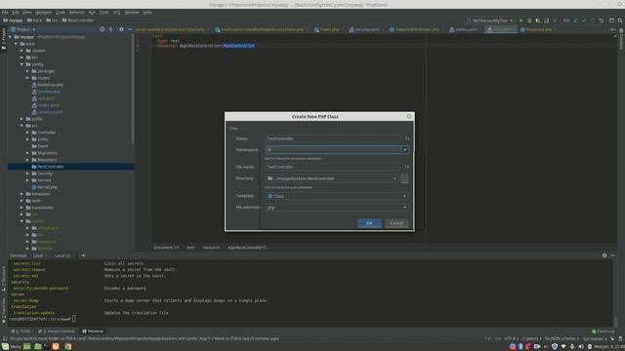Click the Undo/revert arrow toolbar icon
625x351 pixels.
(x=601, y=20)
